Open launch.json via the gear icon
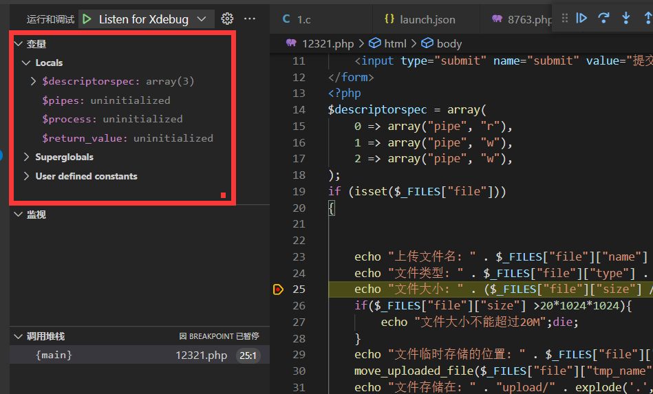 (x=227, y=19)
